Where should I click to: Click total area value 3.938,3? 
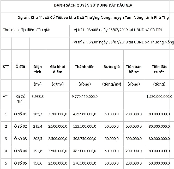click(38, 97)
